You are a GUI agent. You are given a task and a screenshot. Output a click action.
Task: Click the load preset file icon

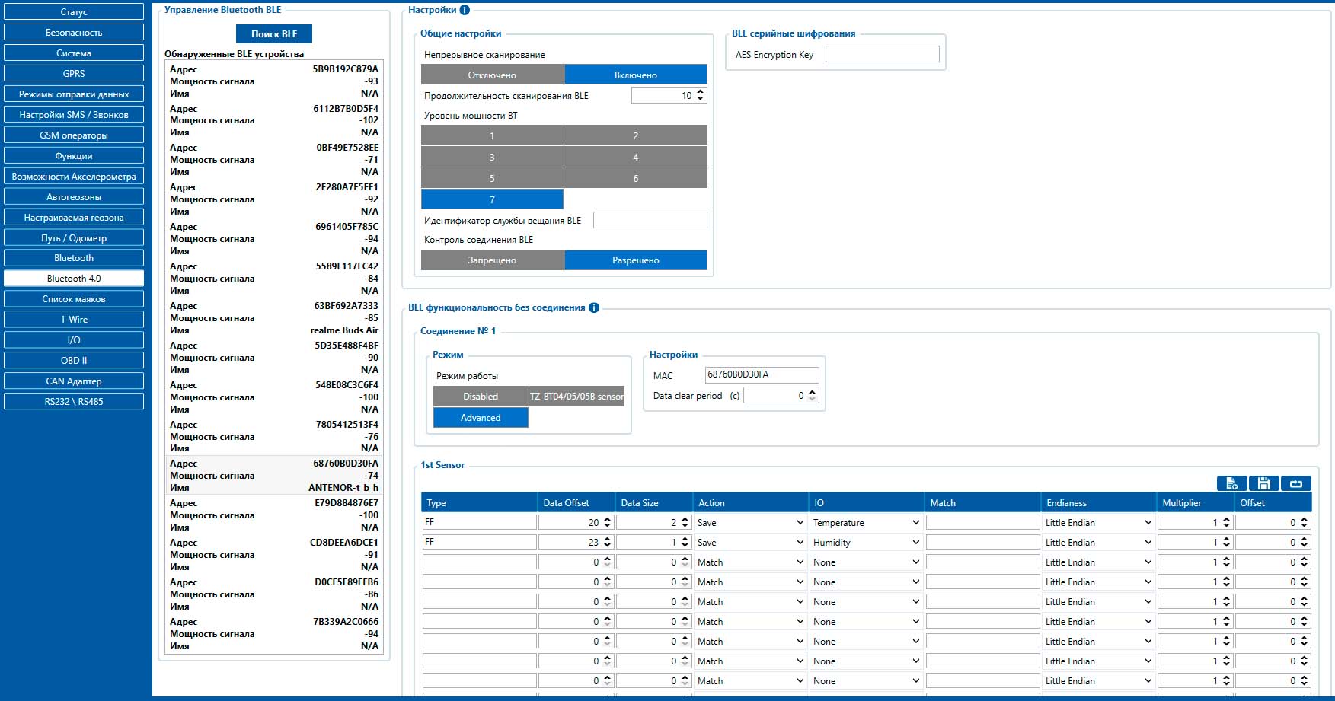coord(1231,483)
